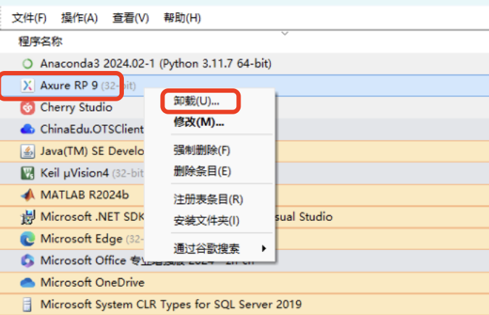Open the 文件(F) menu

click(x=29, y=18)
